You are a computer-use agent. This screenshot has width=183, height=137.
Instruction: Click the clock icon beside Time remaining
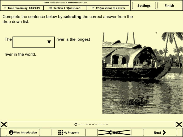click(5, 8)
